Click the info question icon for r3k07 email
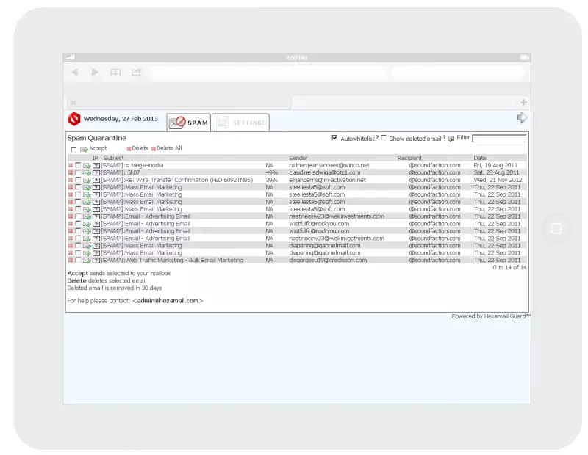This screenshot has width=588, height=455. tap(96, 173)
